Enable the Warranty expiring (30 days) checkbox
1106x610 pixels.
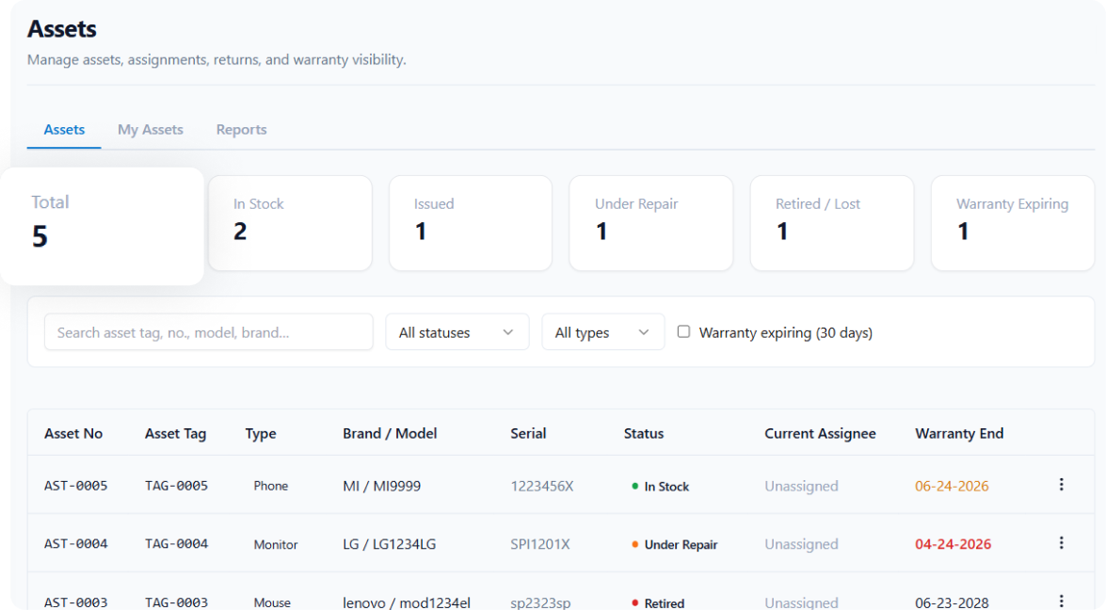683,331
